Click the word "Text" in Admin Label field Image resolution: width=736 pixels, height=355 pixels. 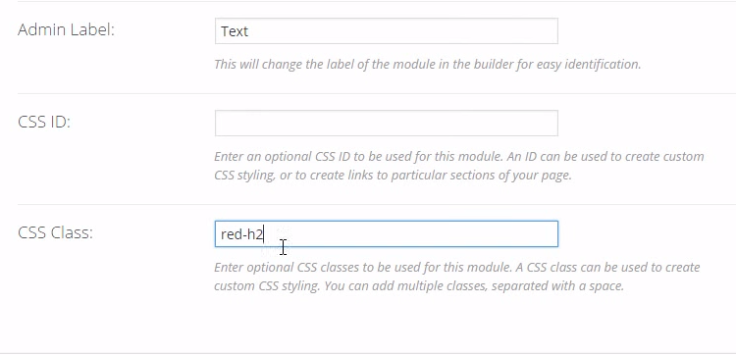[x=235, y=31]
